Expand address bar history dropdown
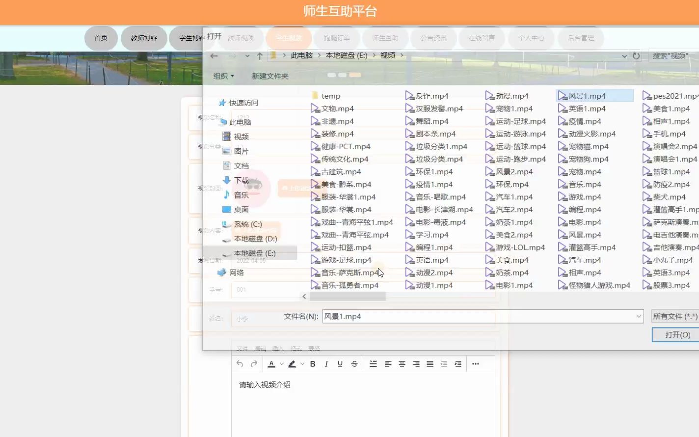This screenshot has height=437, width=699. 624,56
